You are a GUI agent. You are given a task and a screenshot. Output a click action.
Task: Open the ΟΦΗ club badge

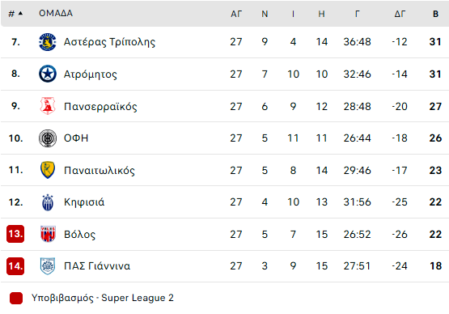(48, 138)
